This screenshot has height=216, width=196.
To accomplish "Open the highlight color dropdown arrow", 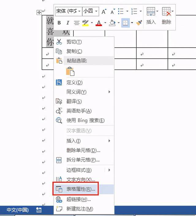I will tap(92, 23).
